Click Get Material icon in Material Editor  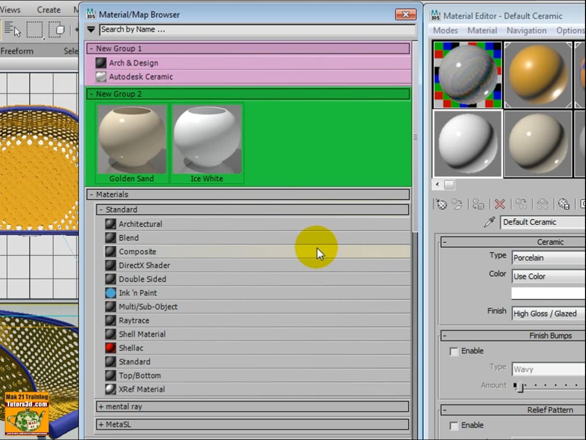[441, 204]
